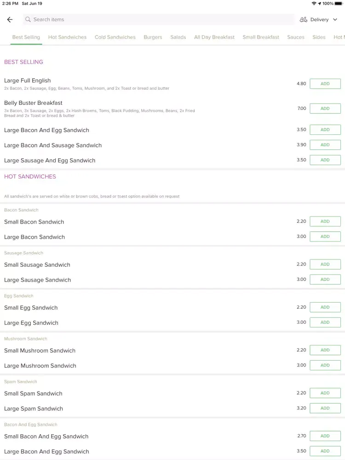Go to the Sauces tab
The image size is (345, 460).
(296, 37)
